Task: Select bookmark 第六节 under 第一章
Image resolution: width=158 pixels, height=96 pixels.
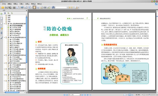Action: [x=14, y=36]
